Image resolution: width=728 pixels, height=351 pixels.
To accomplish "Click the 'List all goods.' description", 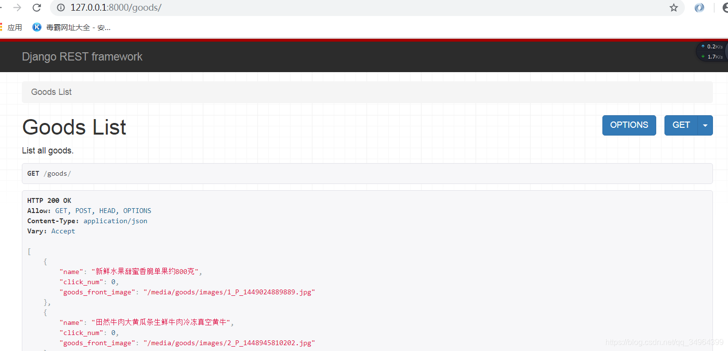I will 48,151.
